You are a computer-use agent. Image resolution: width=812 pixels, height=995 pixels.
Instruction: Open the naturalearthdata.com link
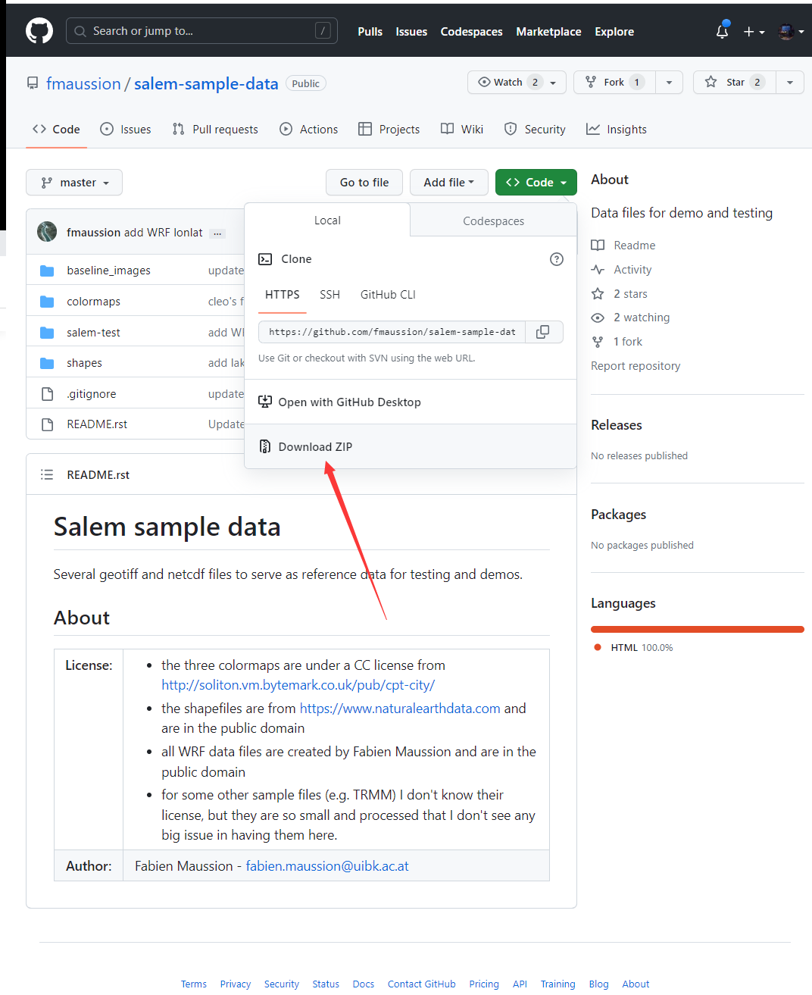400,709
